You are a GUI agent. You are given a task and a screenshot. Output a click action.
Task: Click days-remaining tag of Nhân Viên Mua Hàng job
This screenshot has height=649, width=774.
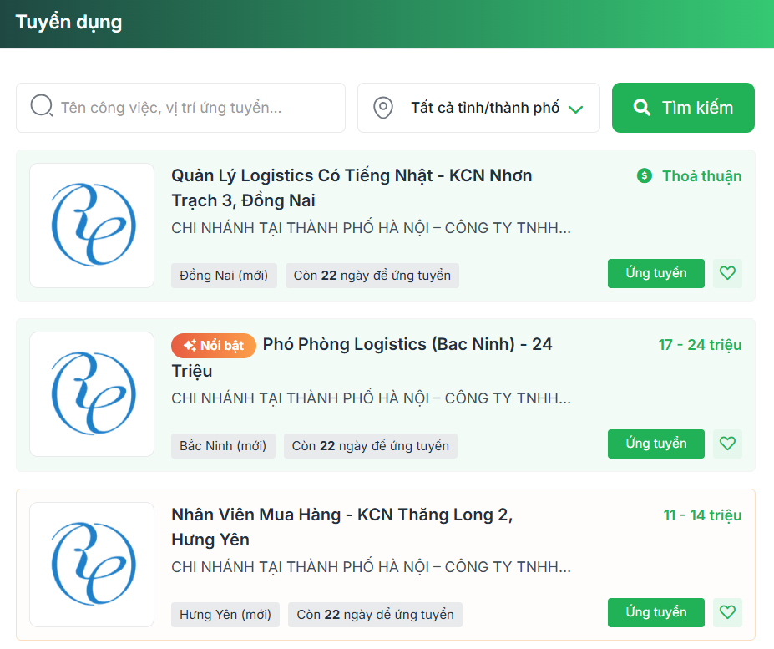[x=375, y=615]
